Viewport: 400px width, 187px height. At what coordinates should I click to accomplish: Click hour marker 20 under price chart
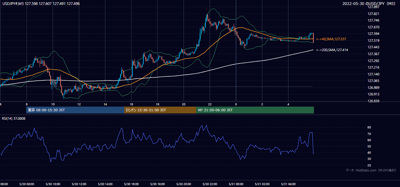184,104
